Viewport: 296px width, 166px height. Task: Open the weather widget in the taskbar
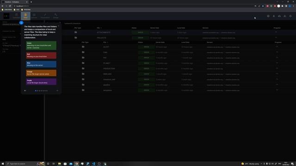click(250, 164)
